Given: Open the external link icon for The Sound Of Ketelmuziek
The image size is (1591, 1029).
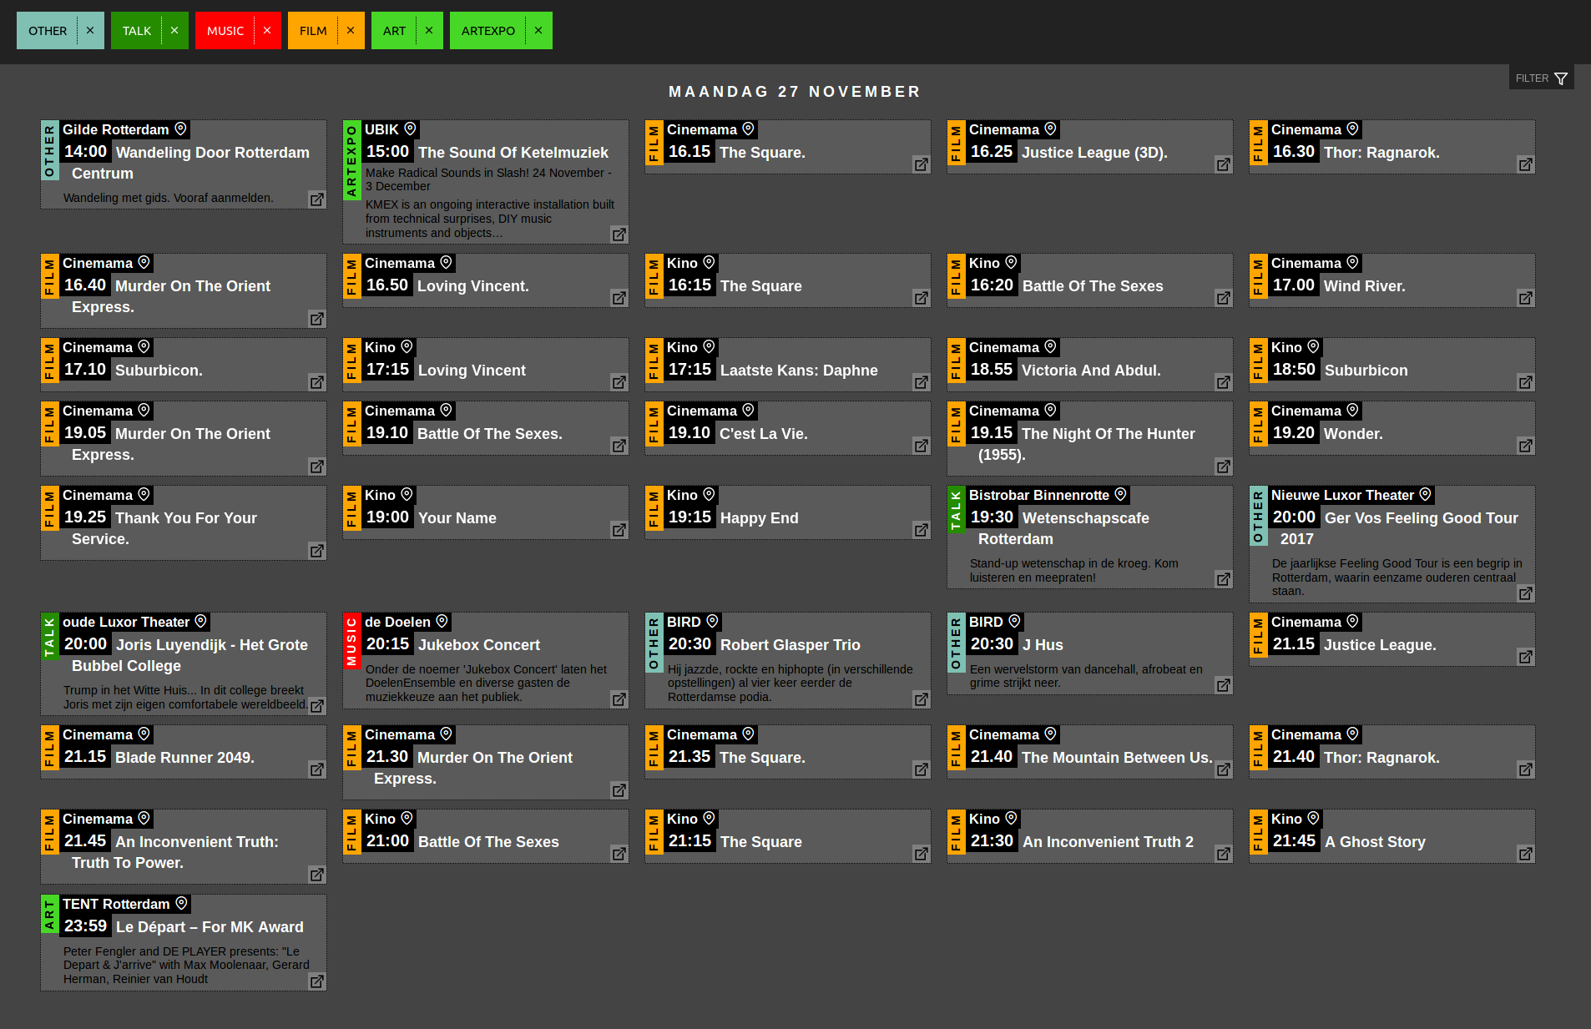Looking at the screenshot, I should point(619,235).
